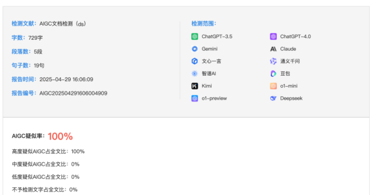Screen dimensions: 373x195
Task: Click the 智谱AI icon
Action: point(194,74)
